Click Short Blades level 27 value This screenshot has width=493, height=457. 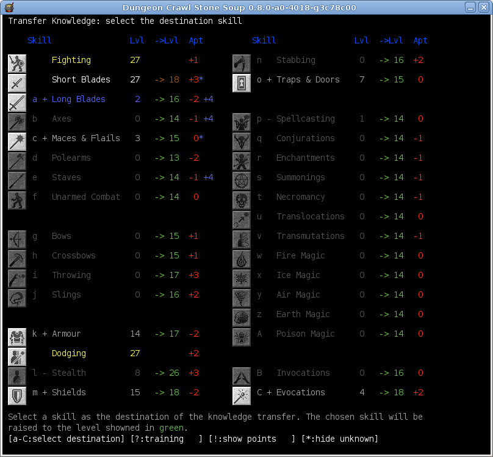135,79
